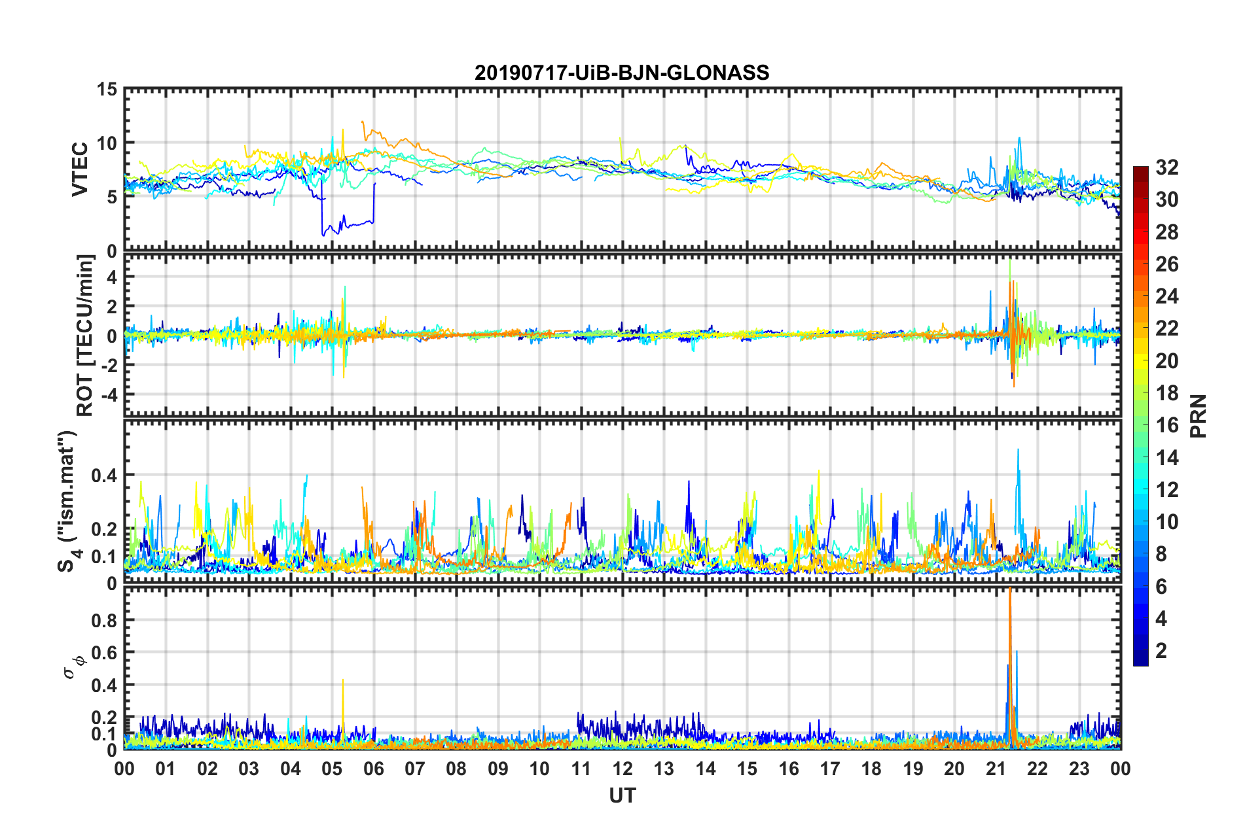Click the UT x-axis label
1245x832 pixels.
pos(622,795)
